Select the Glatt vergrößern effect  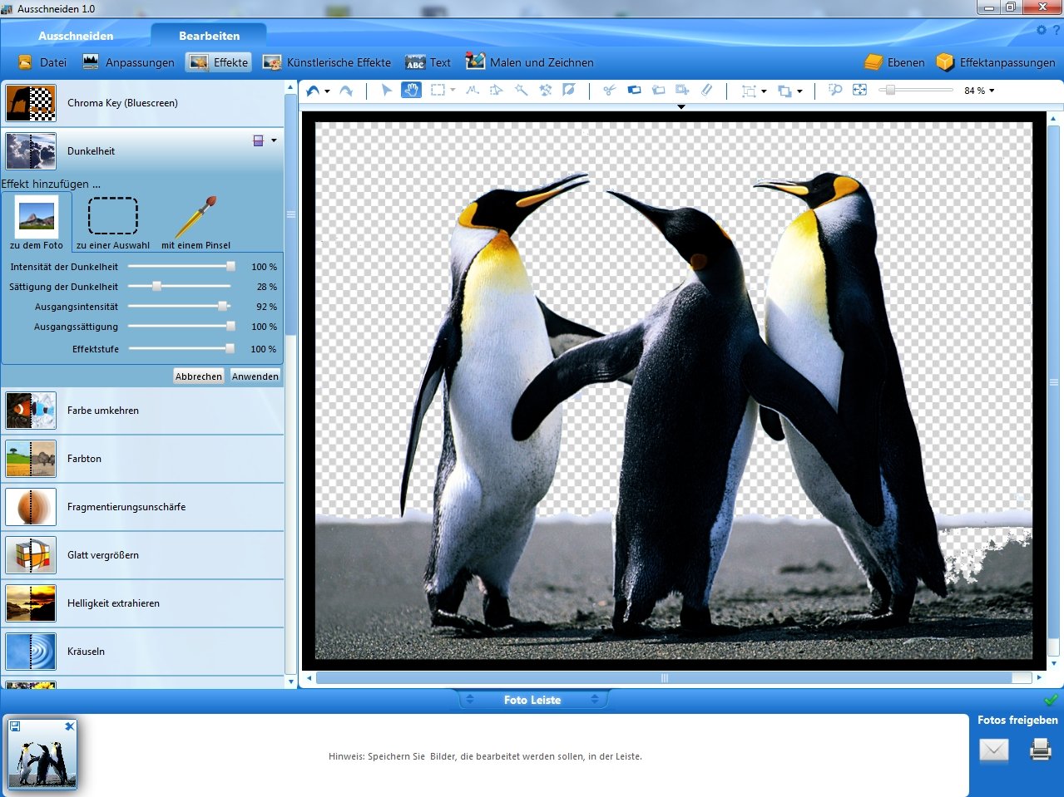point(143,555)
